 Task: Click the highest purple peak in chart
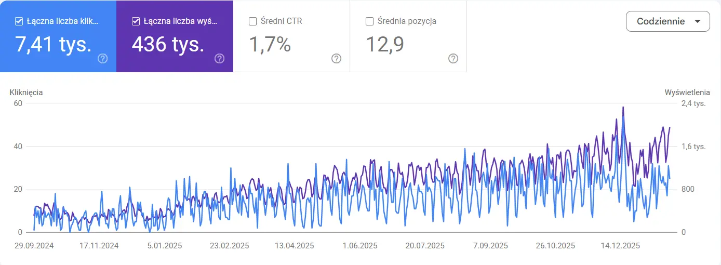click(x=623, y=107)
